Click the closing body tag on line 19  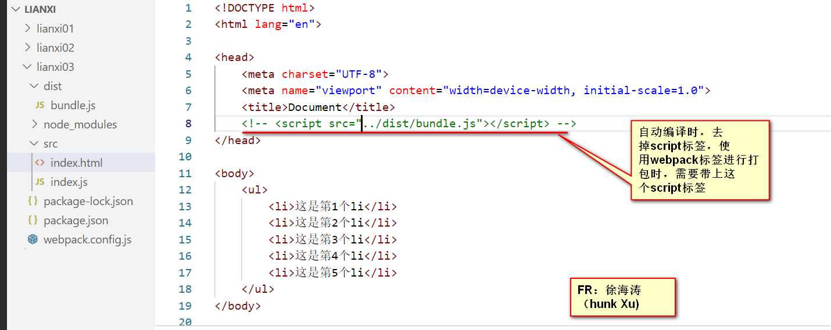pos(238,306)
